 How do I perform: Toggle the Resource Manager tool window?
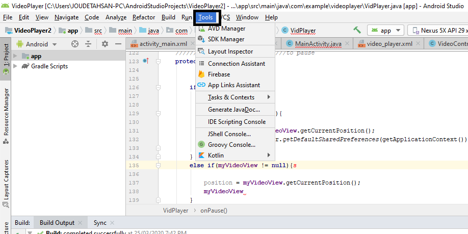point(6,116)
